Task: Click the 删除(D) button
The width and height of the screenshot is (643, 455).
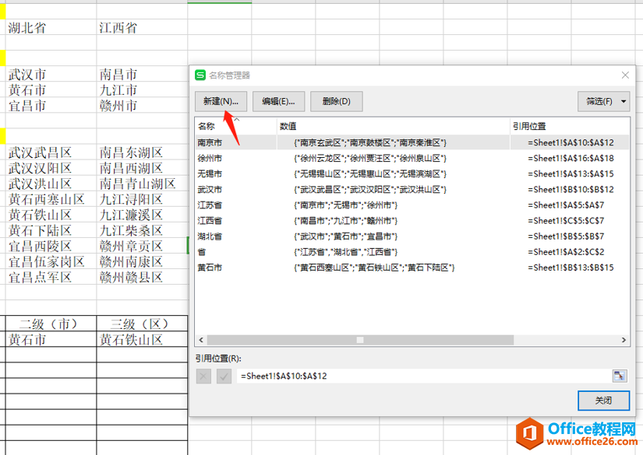Action: (336, 101)
